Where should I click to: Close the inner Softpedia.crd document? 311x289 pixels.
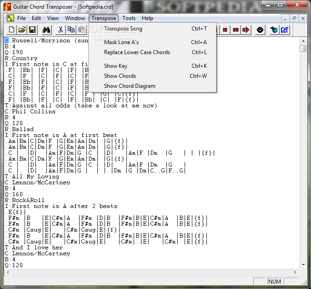(x=303, y=19)
